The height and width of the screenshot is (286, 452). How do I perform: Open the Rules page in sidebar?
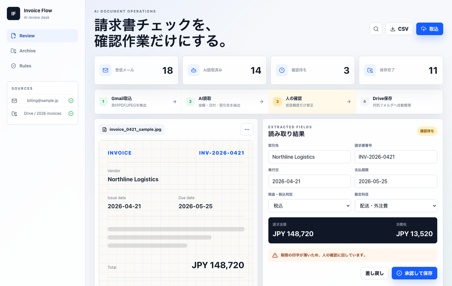[x=43, y=66]
